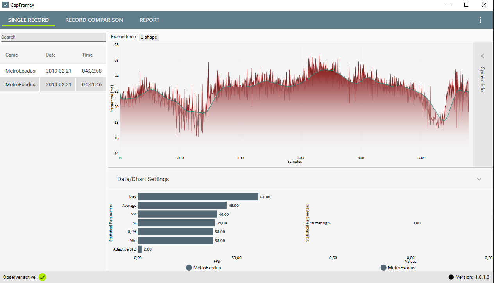Image resolution: width=494 pixels, height=283 pixels.
Task: Expand the System Info side panel arrow
Action: 483,56
